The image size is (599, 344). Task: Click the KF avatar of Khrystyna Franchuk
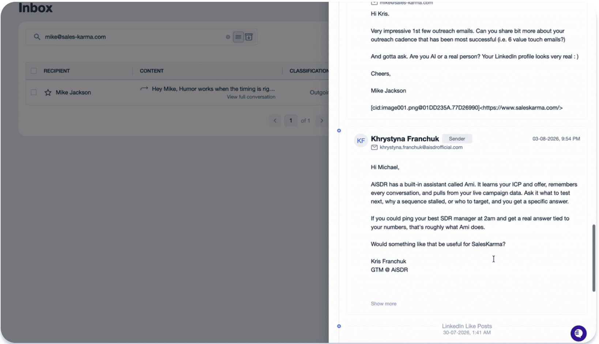(x=361, y=141)
